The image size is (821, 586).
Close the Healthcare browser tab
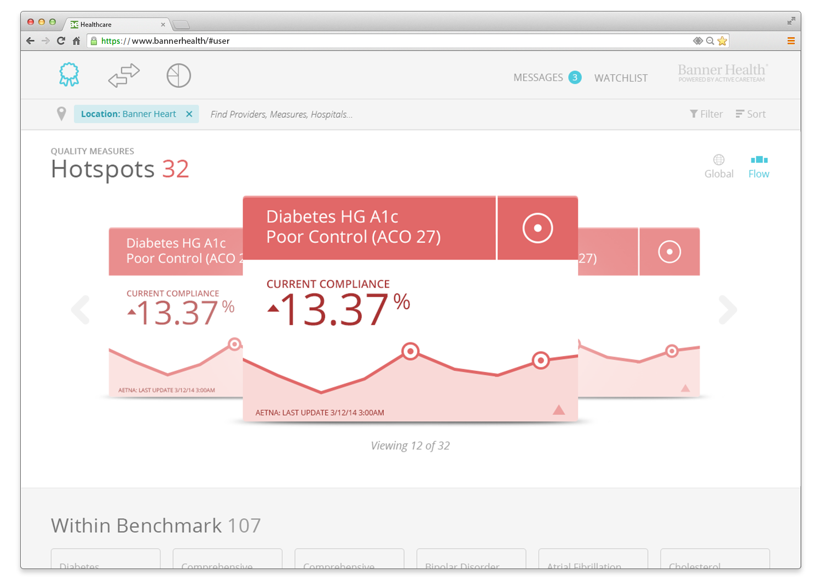(163, 25)
